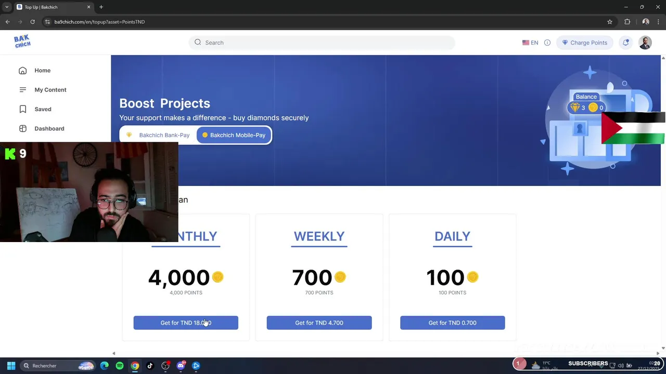The height and width of the screenshot is (374, 666).
Task: Open new tab with plus button
Action: pos(101,7)
